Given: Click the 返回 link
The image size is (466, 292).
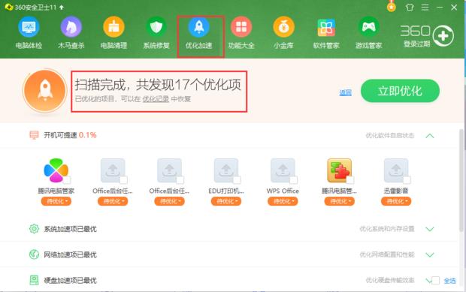Looking at the screenshot, I should 345,92.
